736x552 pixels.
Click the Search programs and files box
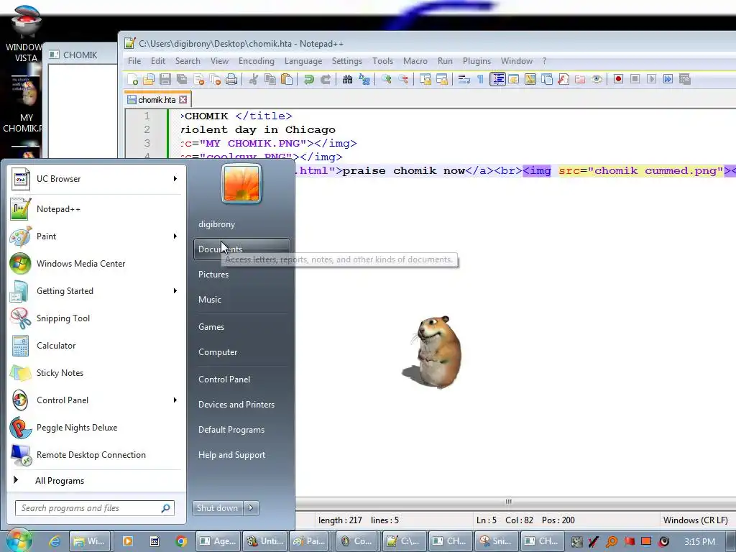point(95,508)
